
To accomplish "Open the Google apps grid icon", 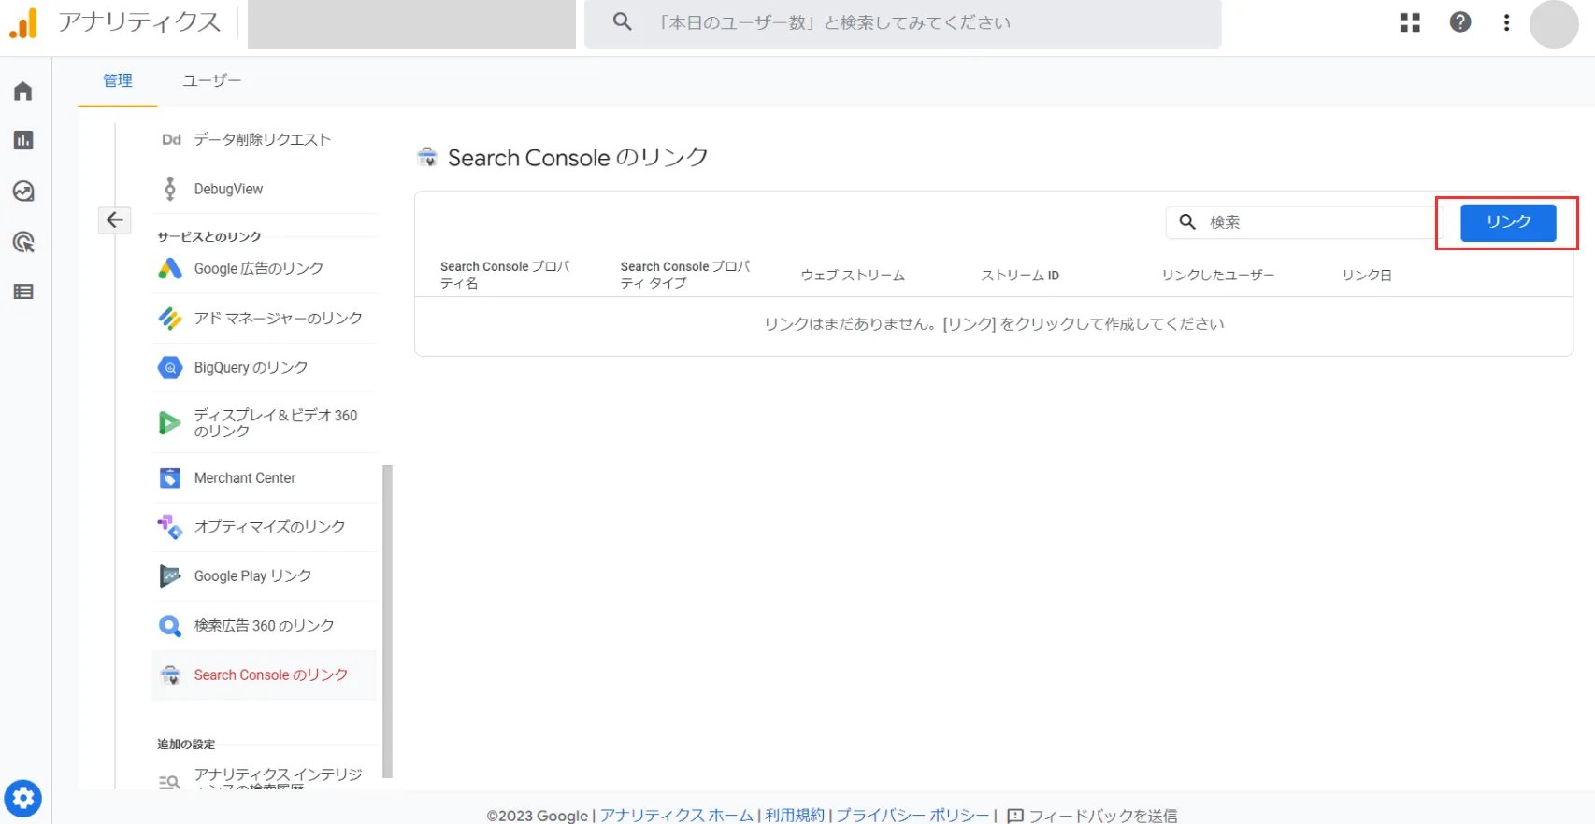I will (x=1410, y=22).
